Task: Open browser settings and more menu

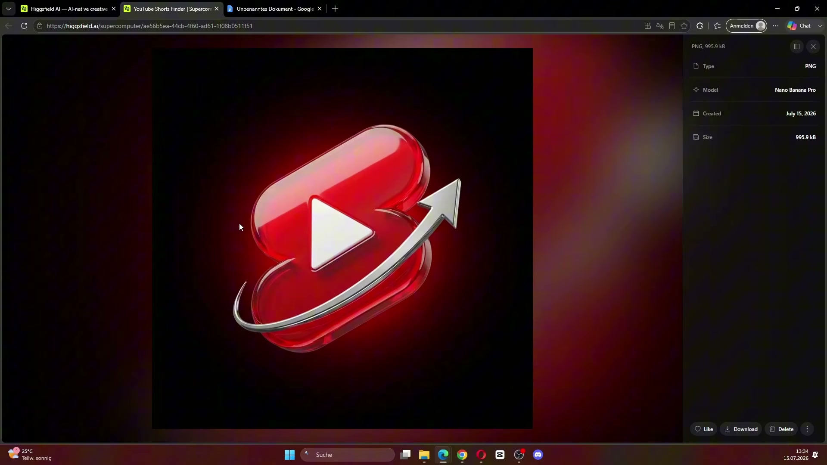Action: point(776,26)
